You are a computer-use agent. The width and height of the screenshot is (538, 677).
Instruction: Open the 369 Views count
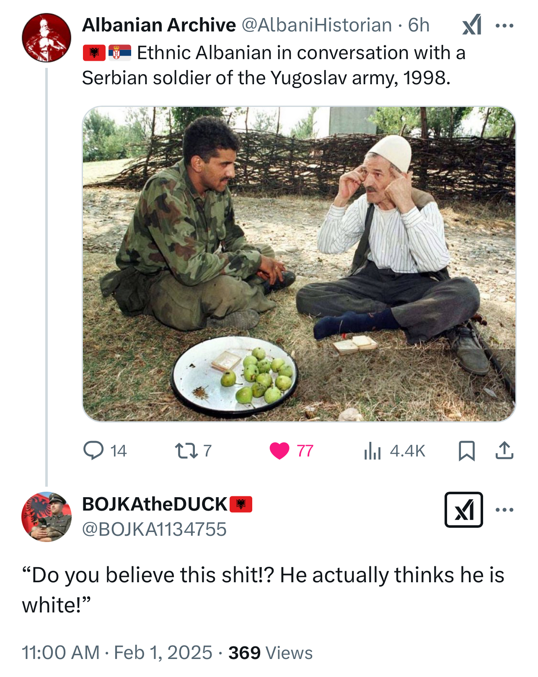pyautogui.click(x=270, y=653)
